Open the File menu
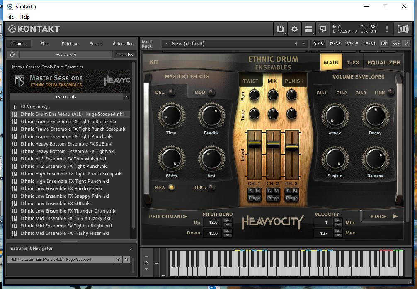417x289 pixels. pyautogui.click(x=10, y=17)
